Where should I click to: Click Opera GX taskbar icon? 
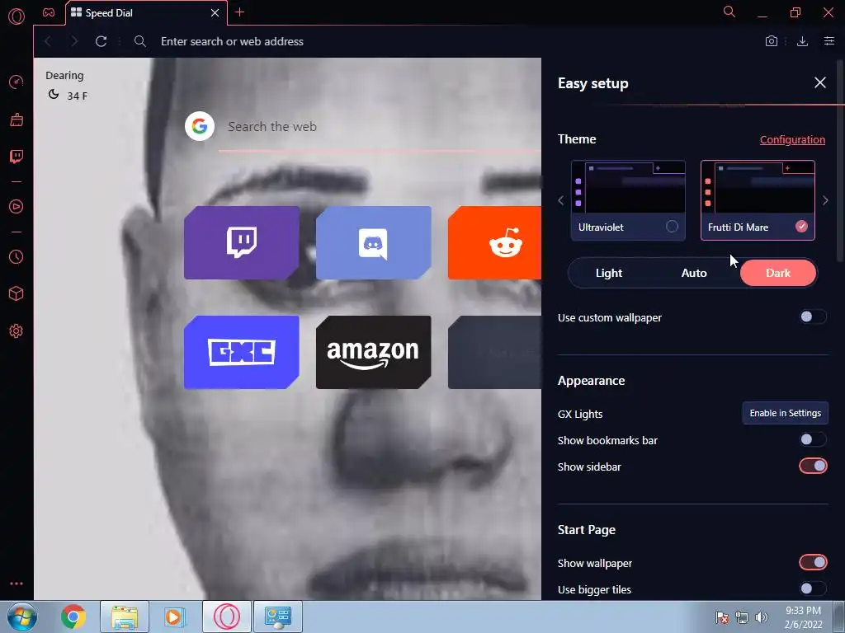[x=227, y=617]
